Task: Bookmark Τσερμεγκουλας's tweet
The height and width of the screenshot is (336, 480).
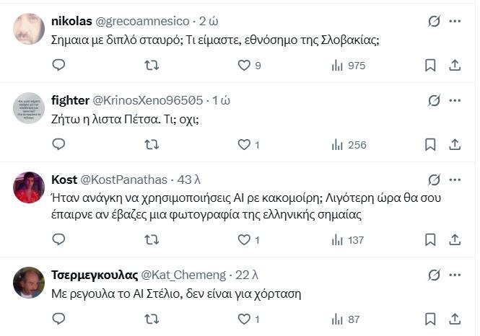Action: point(430,319)
